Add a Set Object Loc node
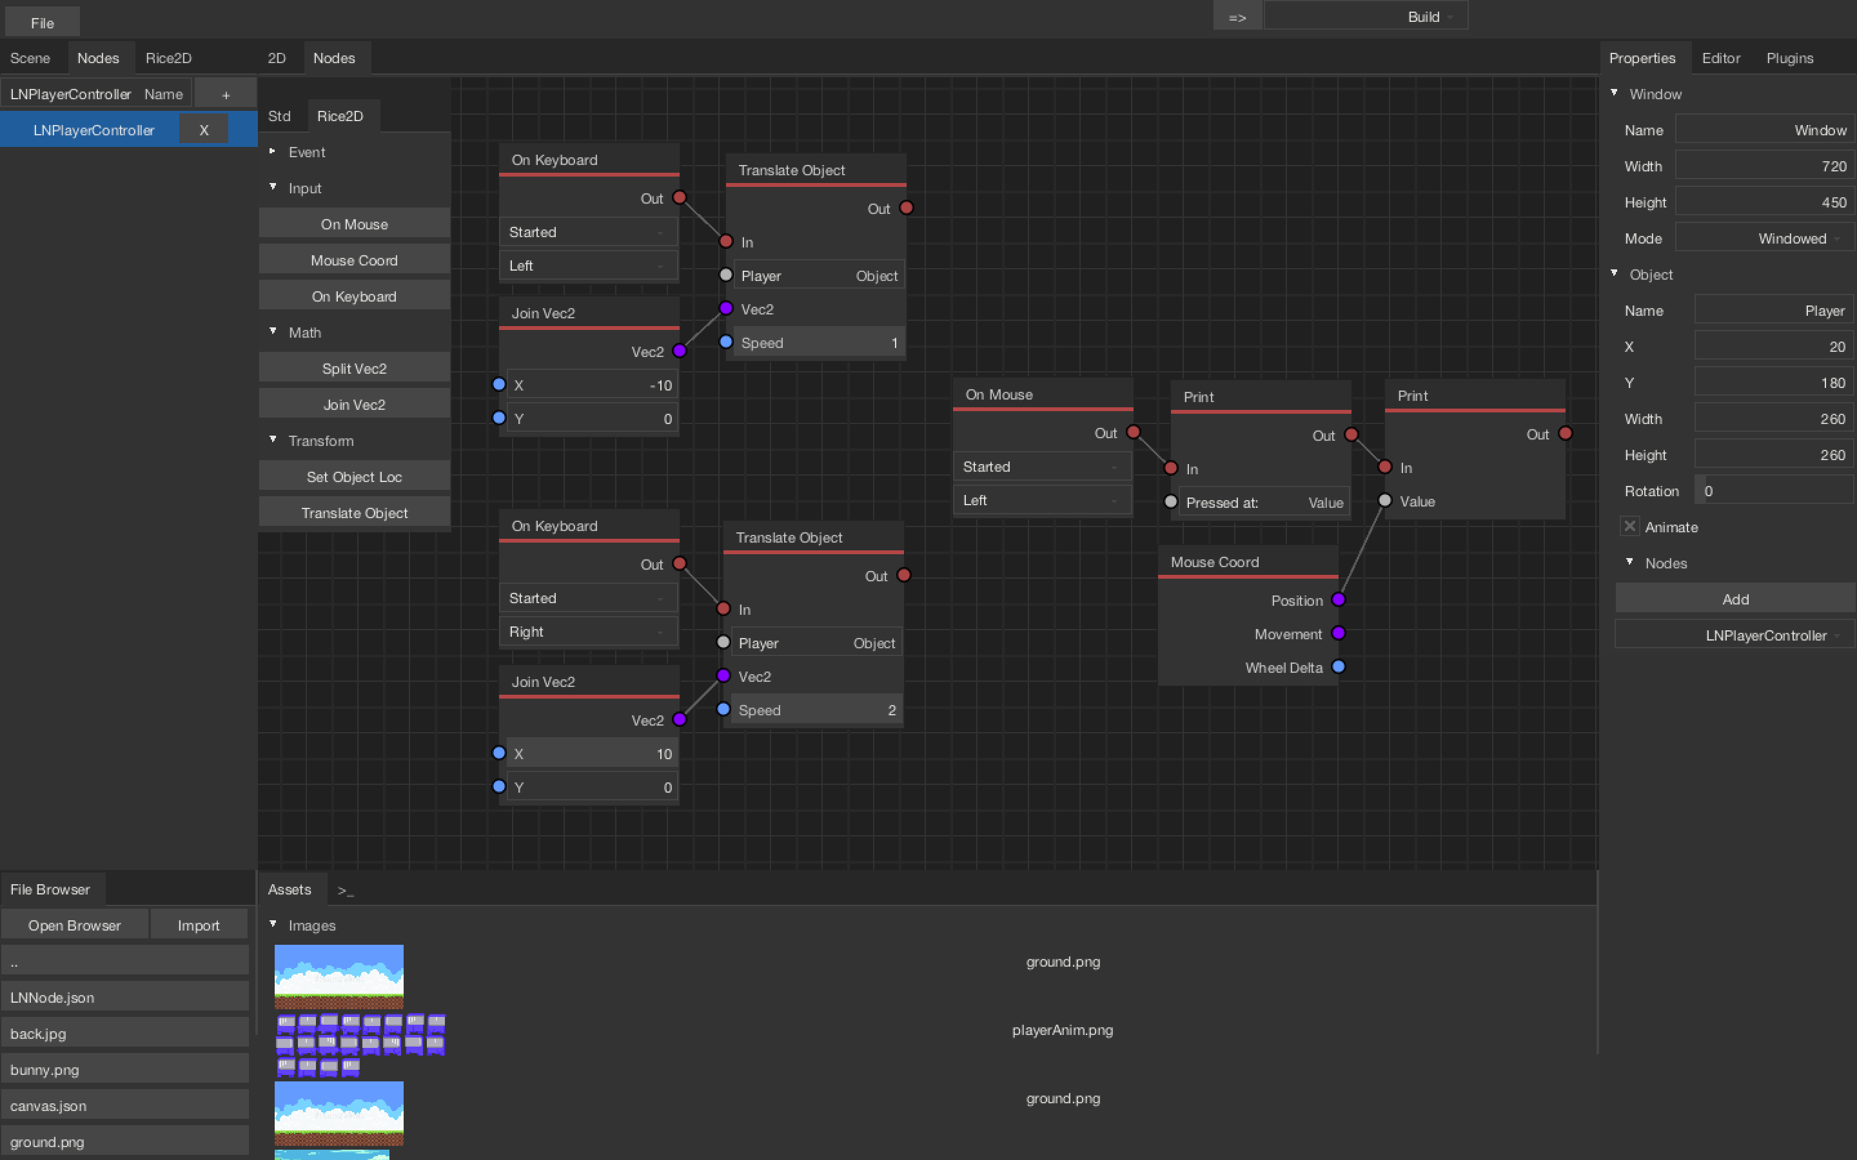This screenshot has width=1857, height=1160. pyautogui.click(x=355, y=476)
